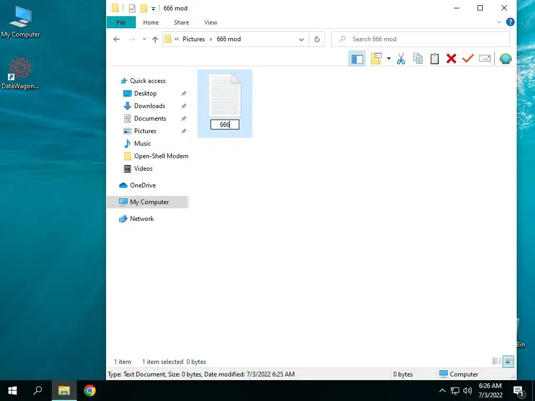Open My Computer desktop shortcut
The image size is (535, 401).
click(20, 22)
